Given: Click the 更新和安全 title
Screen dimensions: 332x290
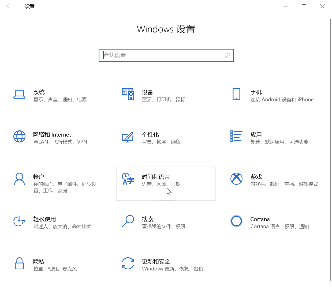Looking at the screenshot, I should tap(156, 261).
